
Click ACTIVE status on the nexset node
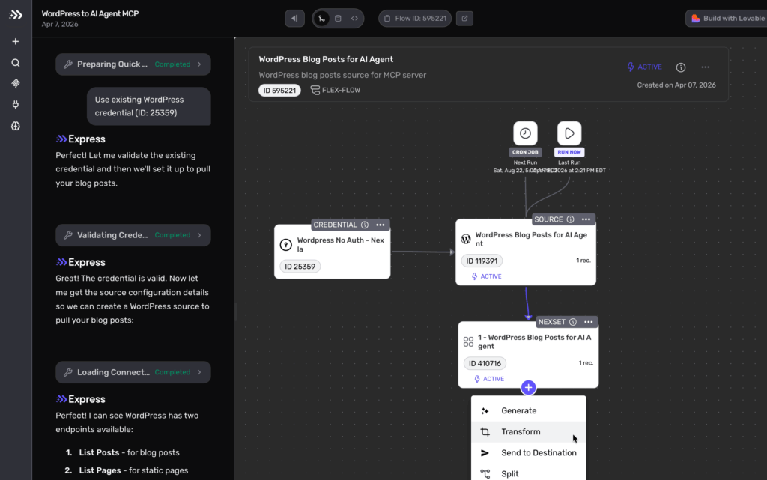pyautogui.click(x=489, y=379)
